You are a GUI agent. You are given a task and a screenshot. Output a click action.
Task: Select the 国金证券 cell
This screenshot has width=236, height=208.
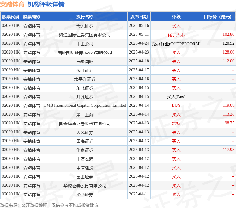tap(85, 177)
